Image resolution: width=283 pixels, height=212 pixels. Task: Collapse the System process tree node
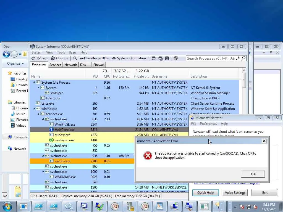coord(38,88)
